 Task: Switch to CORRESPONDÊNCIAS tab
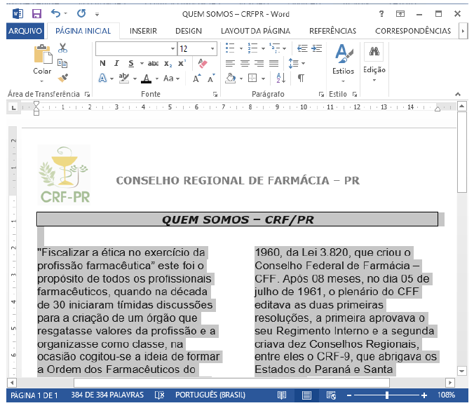pos(413,31)
